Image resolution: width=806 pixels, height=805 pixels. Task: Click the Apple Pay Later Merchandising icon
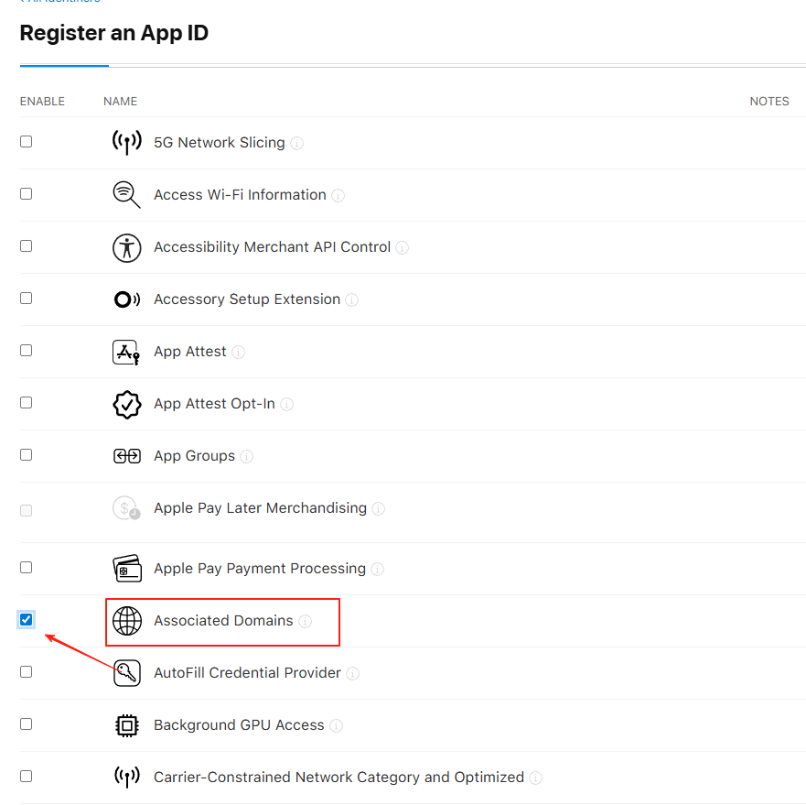tap(126, 508)
